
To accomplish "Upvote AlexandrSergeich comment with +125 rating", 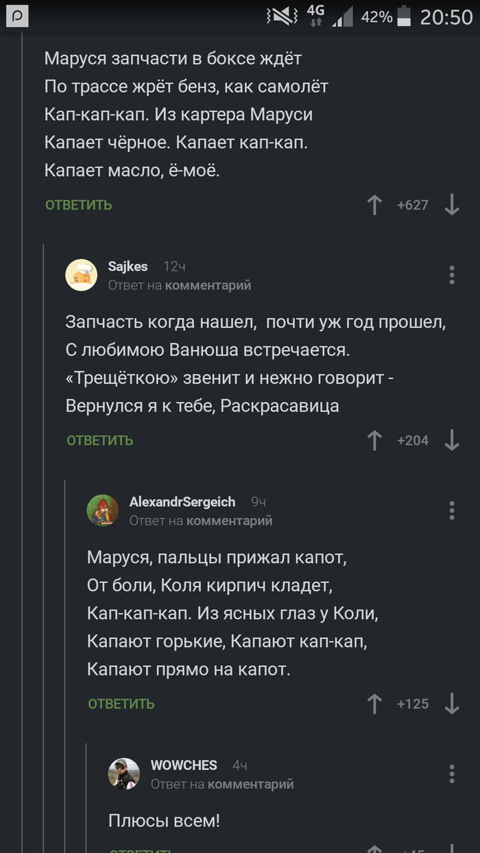I will pos(374,704).
